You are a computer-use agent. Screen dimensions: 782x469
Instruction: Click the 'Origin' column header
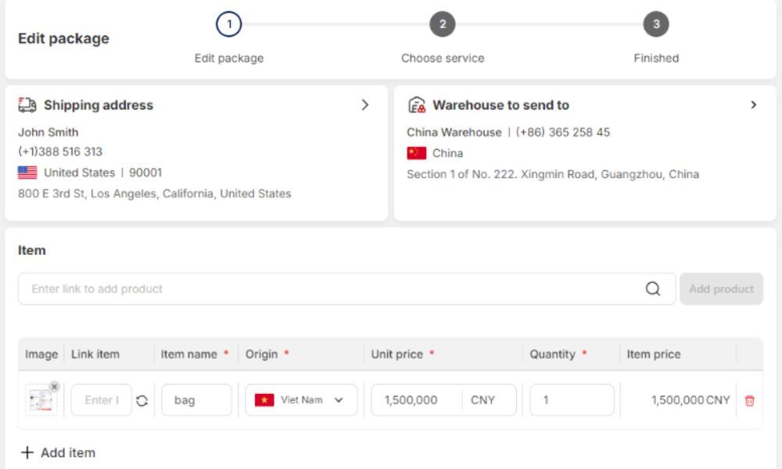261,354
